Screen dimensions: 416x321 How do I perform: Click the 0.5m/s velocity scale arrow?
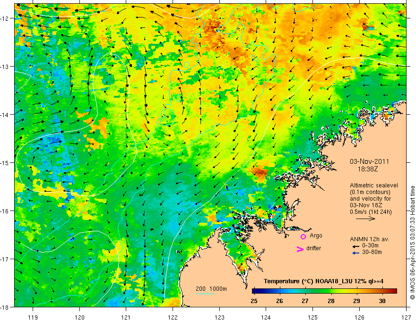[x=365, y=219]
